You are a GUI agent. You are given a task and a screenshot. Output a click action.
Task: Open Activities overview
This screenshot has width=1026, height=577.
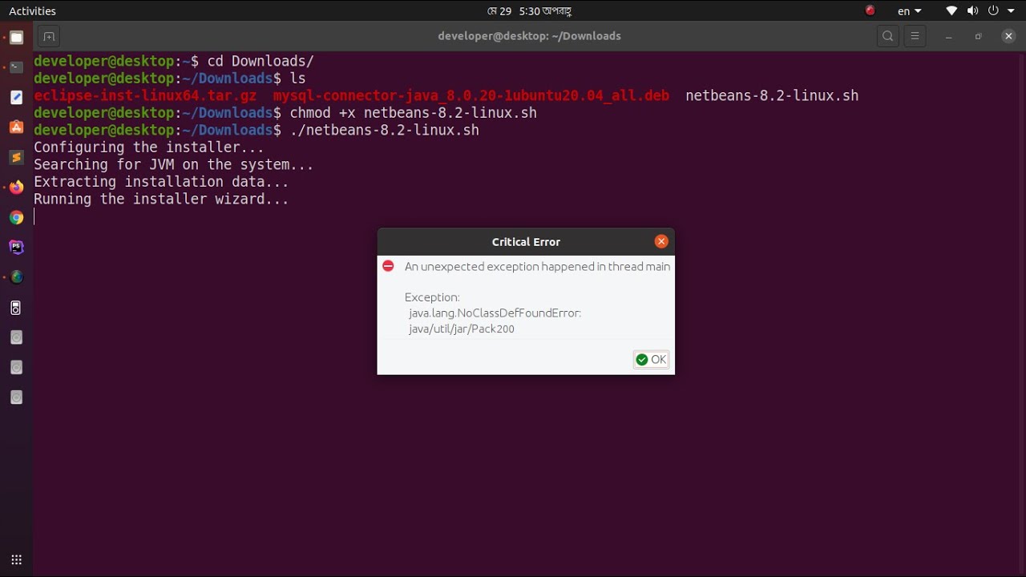click(32, 11)
